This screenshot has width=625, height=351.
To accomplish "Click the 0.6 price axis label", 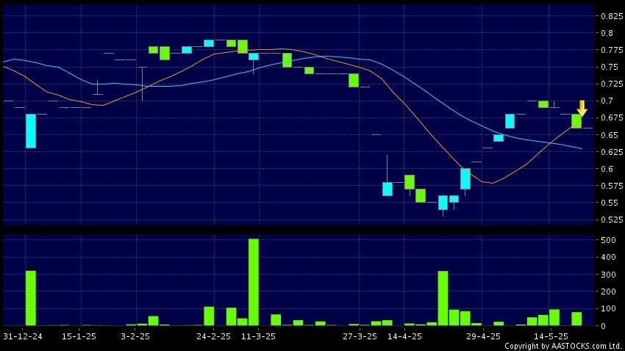I will pyautogui.click(x=607, y=169).
